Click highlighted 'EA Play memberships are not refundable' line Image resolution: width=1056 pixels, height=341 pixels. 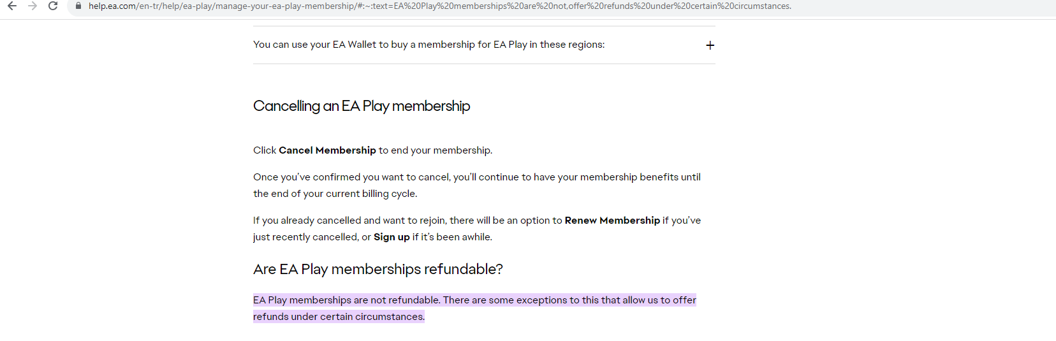(x=346, y=300)
